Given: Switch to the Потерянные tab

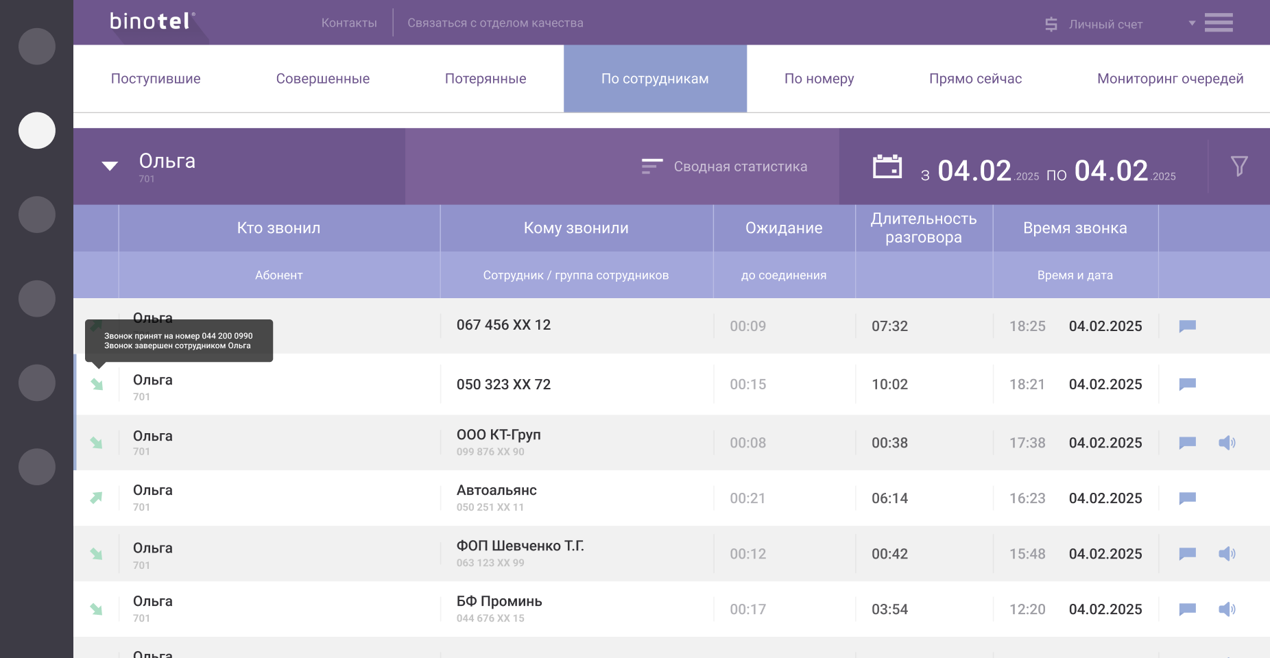Looking at the screenshot, I should point(486,79).
